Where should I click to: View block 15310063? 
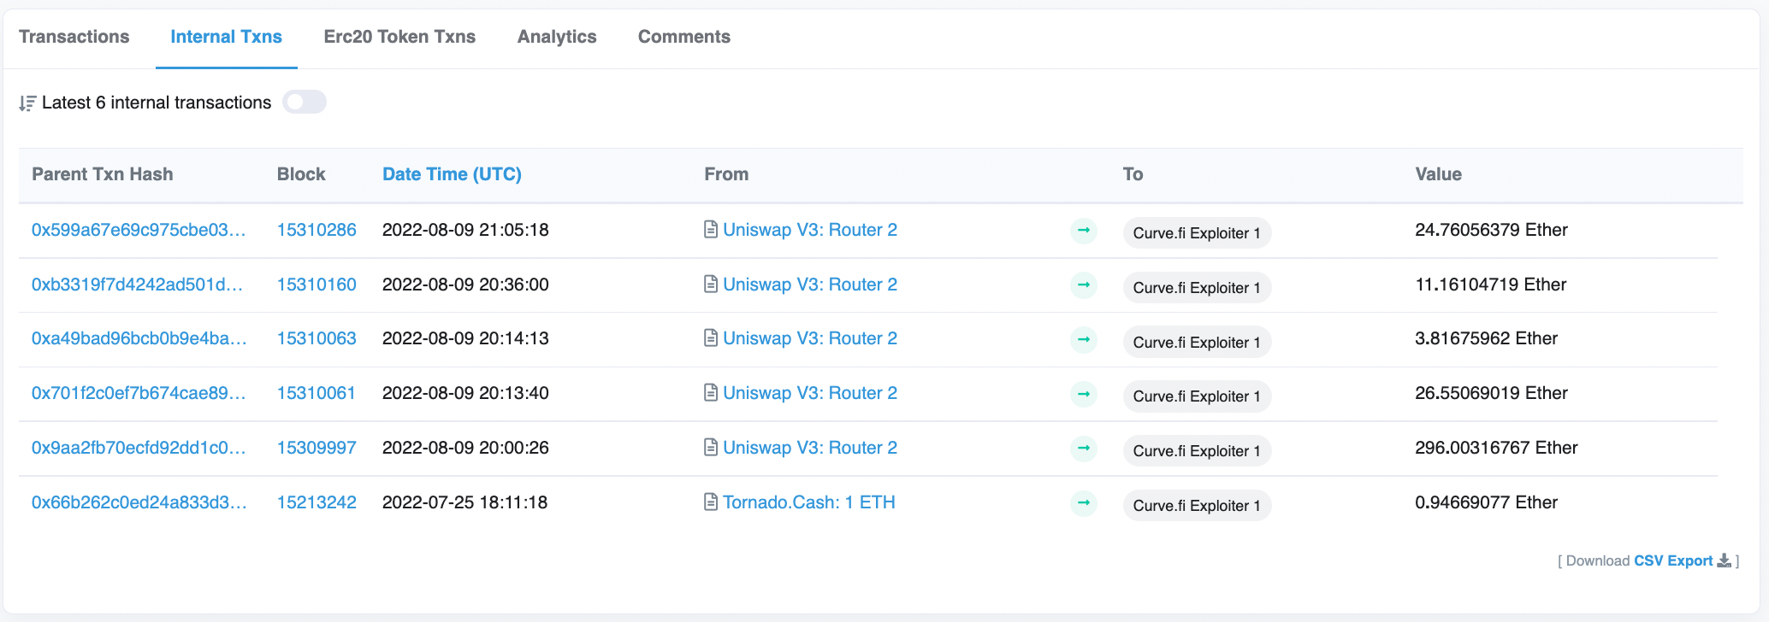317,338
